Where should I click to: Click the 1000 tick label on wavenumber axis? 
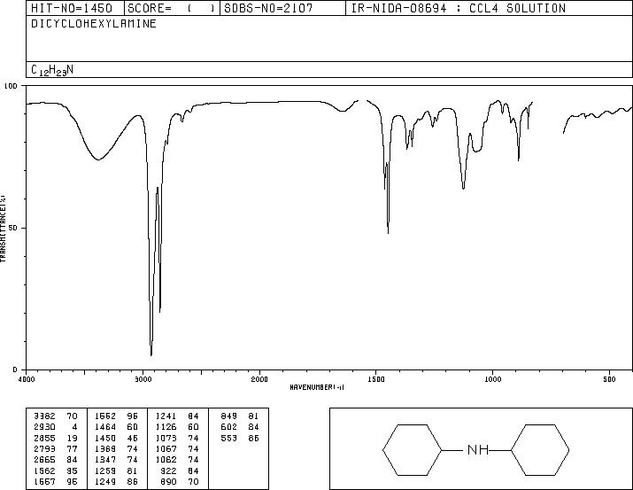(492, 379)
